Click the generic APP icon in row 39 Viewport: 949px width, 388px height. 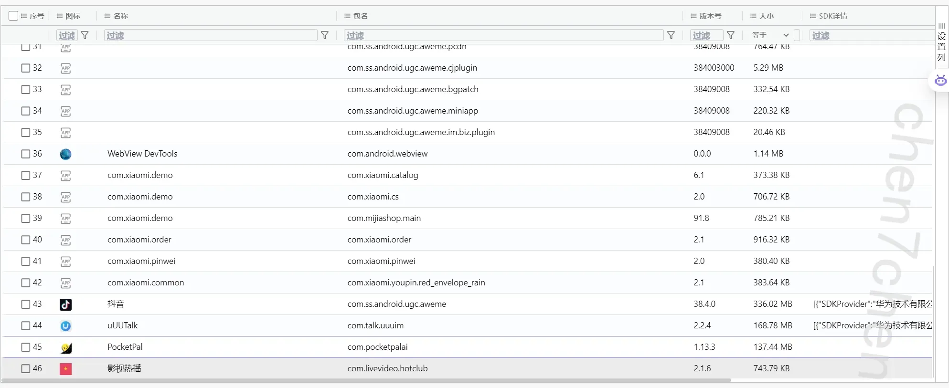(65, 219)
